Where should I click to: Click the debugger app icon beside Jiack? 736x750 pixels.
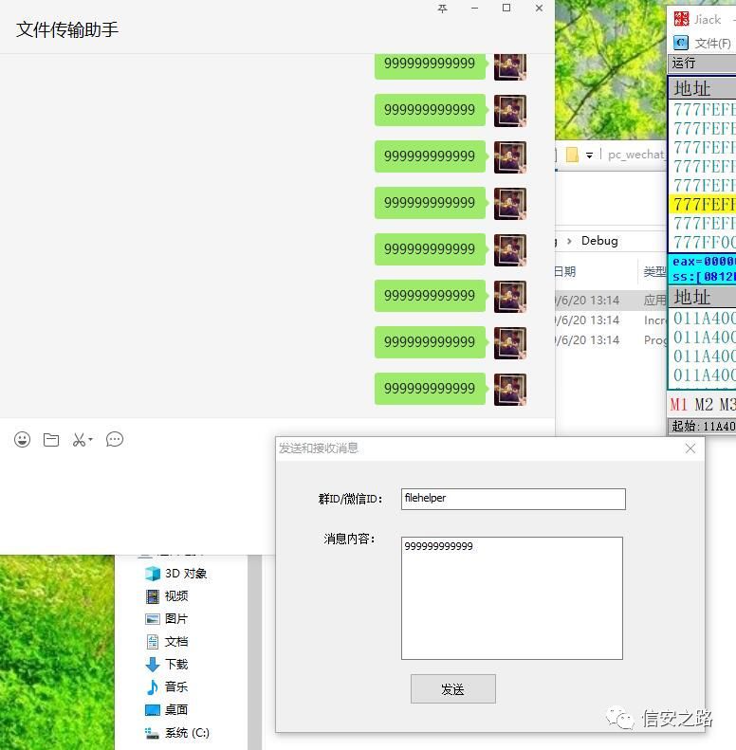click(681, 19)
